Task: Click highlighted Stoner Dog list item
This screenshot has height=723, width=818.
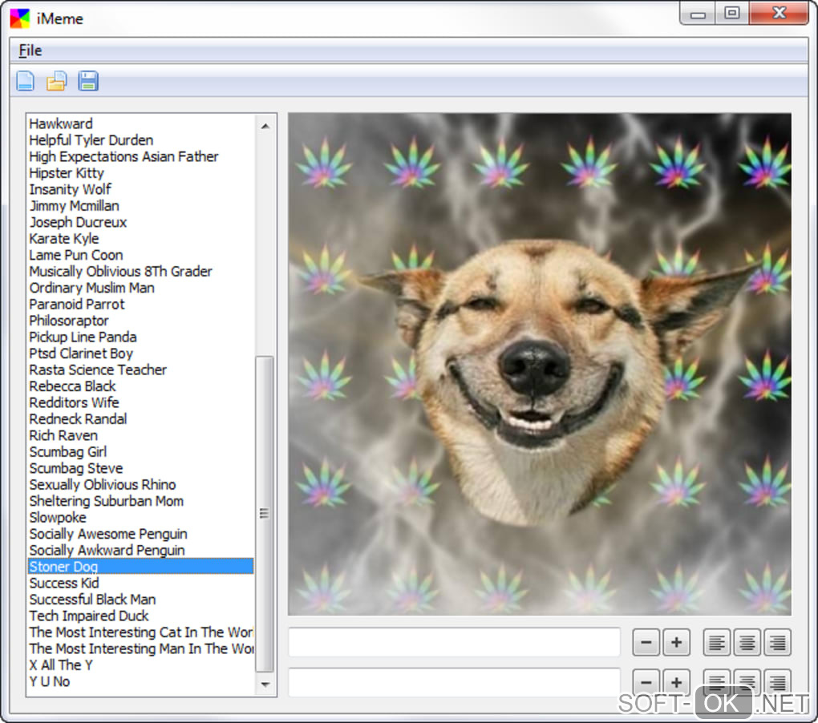Action: (141, 567)
